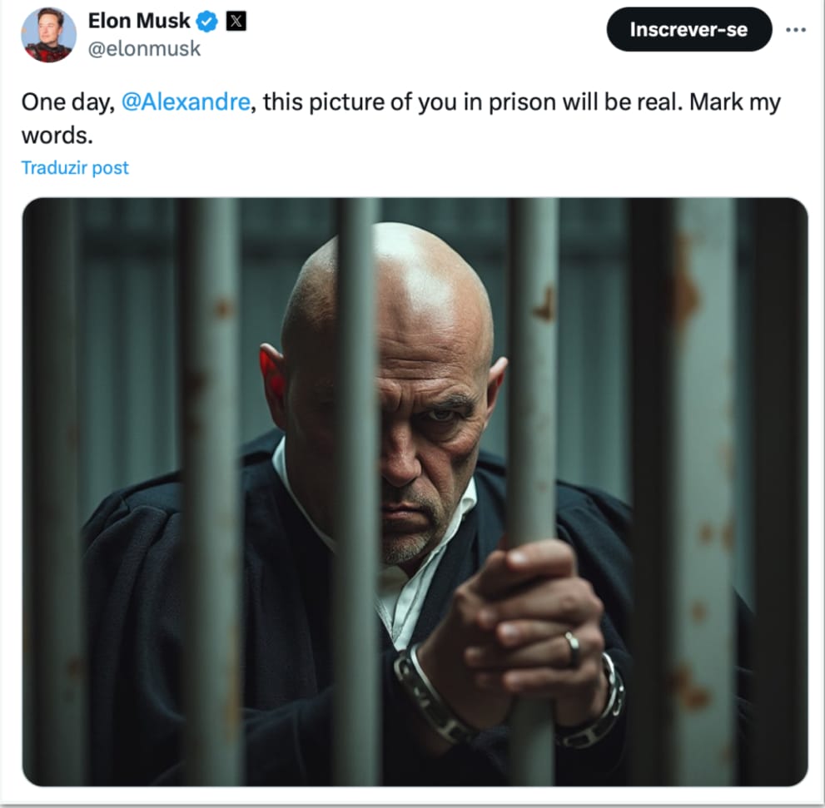825x808 pixels.
Task: Open the attached prison image
Action: 415,492
